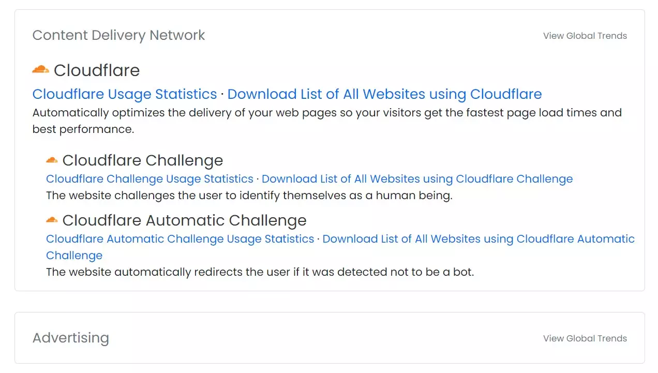Click the Content Delivery Network section heading

(118, 35)
